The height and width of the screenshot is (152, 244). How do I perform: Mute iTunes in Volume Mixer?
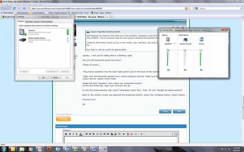tap(201, 70)
